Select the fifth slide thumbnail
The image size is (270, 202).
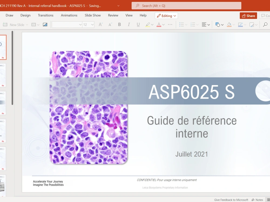[x=3, y=159]
